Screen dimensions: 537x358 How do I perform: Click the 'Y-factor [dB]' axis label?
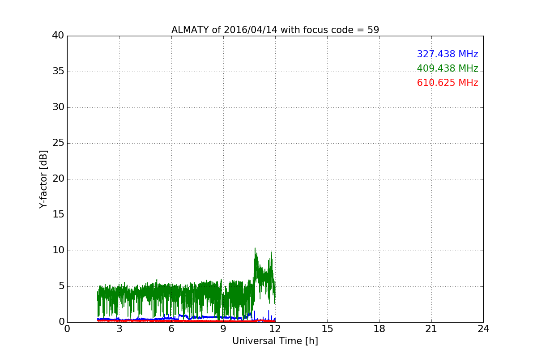43,179
